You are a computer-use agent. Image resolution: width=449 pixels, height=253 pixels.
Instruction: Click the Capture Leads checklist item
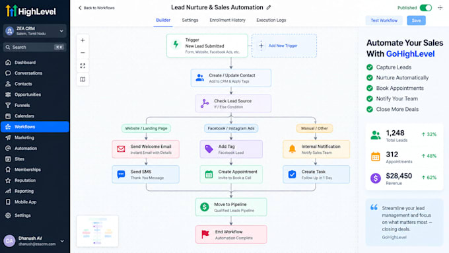tap(389, 67)
